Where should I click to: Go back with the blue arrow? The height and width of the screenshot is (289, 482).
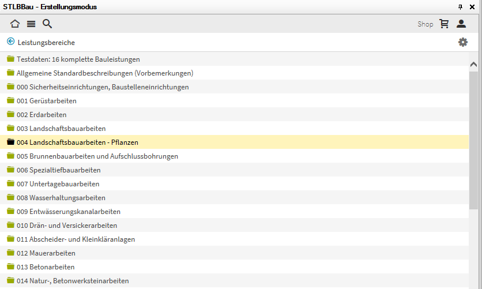coord(11,41)
